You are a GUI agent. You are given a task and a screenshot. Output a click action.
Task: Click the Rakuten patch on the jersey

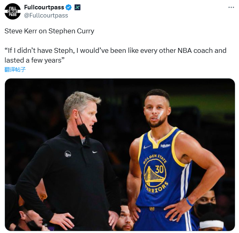coord(165,146)
